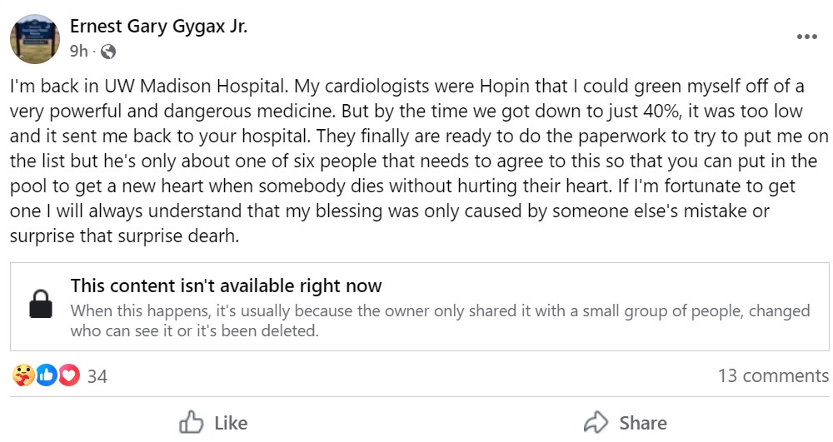
Task: Show who reacted via the 34 count
Action: (x=97, y=377)
